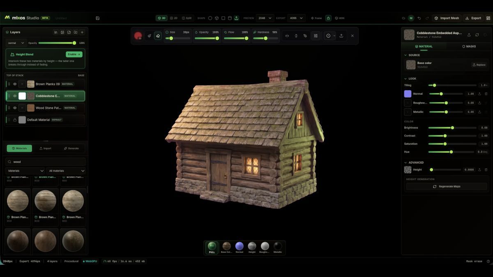Viewport: 493px width, 277px height.
Task: Collapse the Look section
Action: click(410, 78)
